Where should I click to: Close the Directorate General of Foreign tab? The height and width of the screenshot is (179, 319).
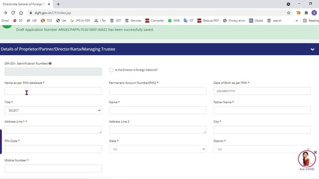49,4
